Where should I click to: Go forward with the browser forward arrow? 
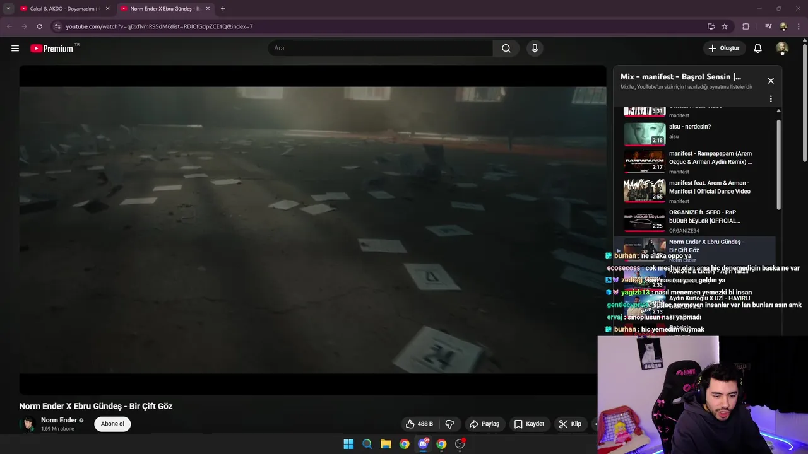point(24,26)
